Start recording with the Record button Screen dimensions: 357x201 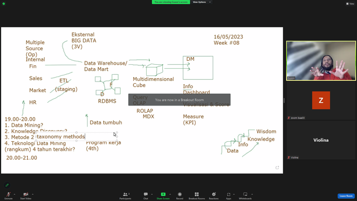(180, 195)
